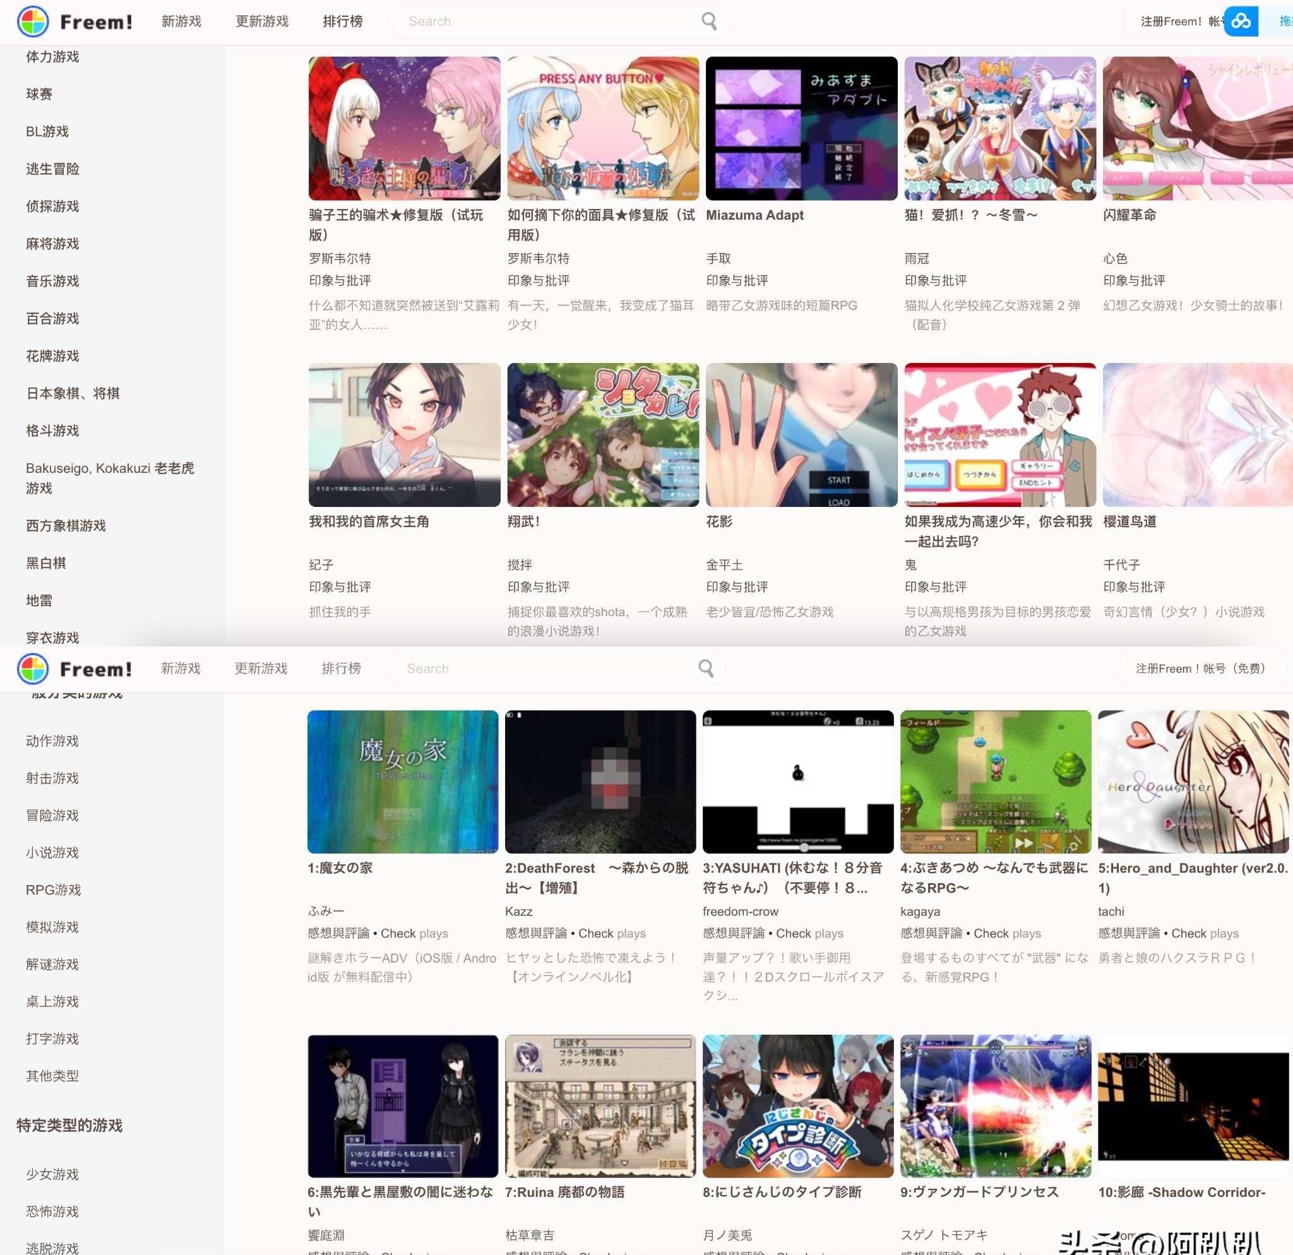Open the 花影 game thumbnail
This screenshot has height=1255, width=1293.
(802, 435)
